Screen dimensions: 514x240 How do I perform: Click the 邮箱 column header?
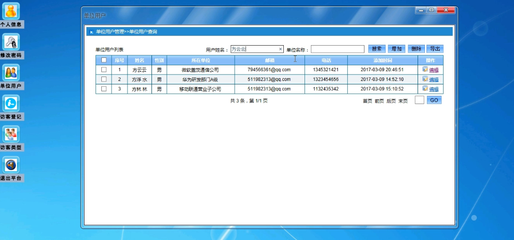[270, 60]
